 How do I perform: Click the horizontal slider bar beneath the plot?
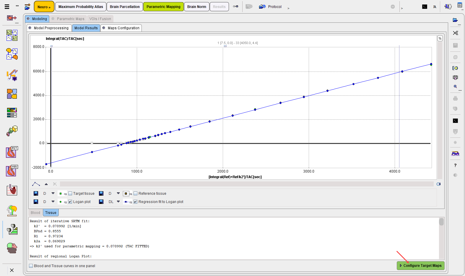tap(247, 184)
